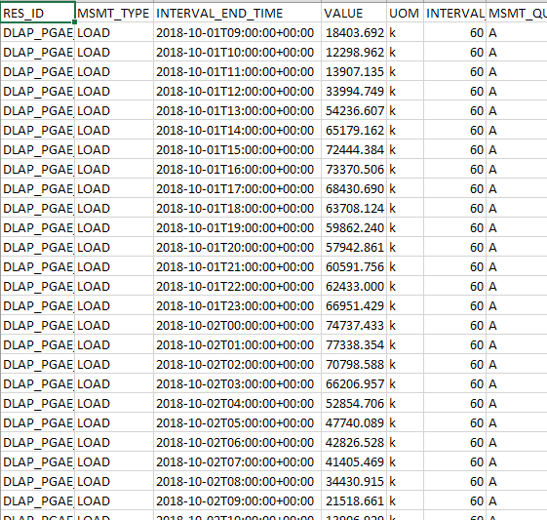Select timestamp 2018-10-02T05:00:00+00:00 cell
Image resolution: width=547 pixels, height=520 pixels.
point(237,423)
